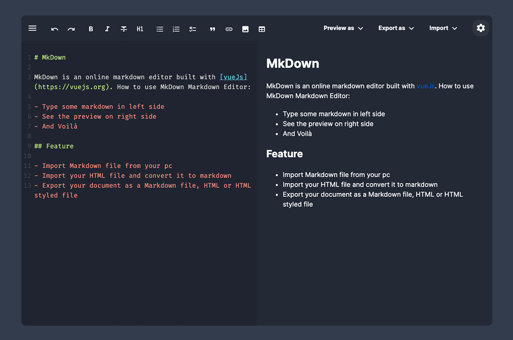This screenshot has height=340, width=513.
Task: Apply bold formatting
Action: point(91,29)
